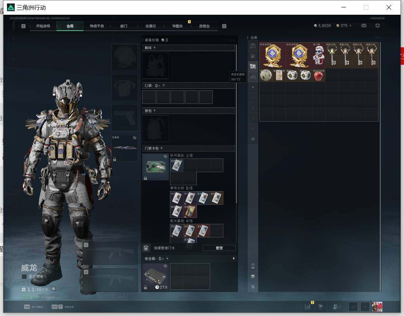Click the pin icon on 安全箱 row
This screenshot has height=316, width=404.
tap(233, 259)
